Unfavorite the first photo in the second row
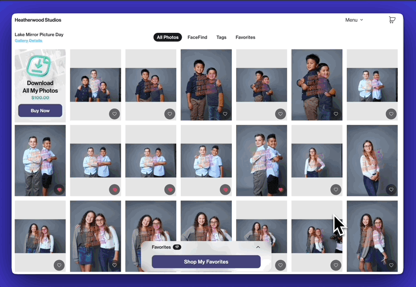This screenshot has width=416, height=287. (59, 190)
